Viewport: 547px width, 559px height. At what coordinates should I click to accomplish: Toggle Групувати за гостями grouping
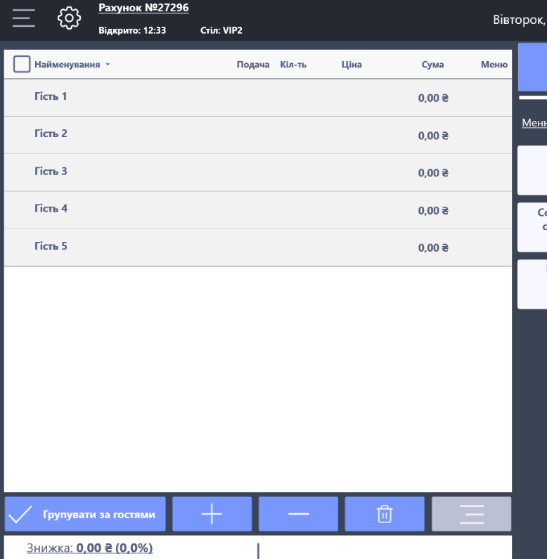coord(85,515)
